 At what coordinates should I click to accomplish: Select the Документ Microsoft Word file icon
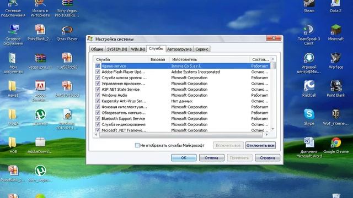(x=309, y=147)
